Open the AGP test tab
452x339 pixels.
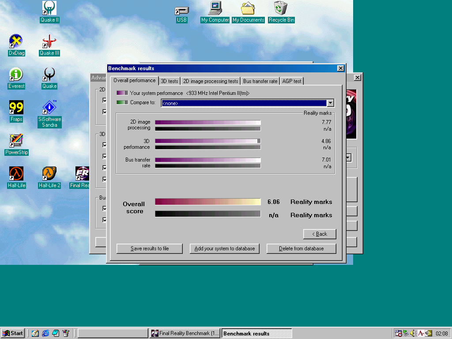coord(292,81)
